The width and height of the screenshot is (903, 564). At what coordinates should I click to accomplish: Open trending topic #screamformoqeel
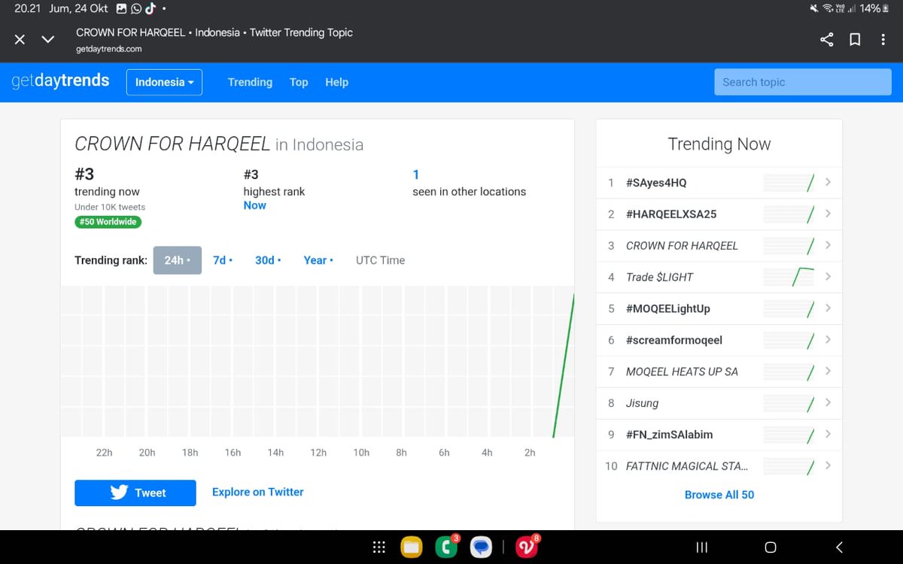674,341
